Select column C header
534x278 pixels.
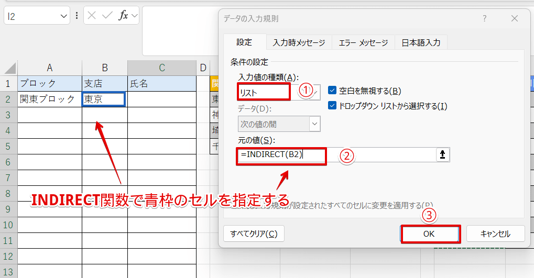(x=162, y=68)
